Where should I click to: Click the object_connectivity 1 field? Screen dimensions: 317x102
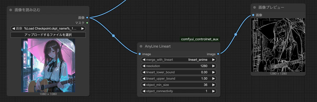[179, 91]
